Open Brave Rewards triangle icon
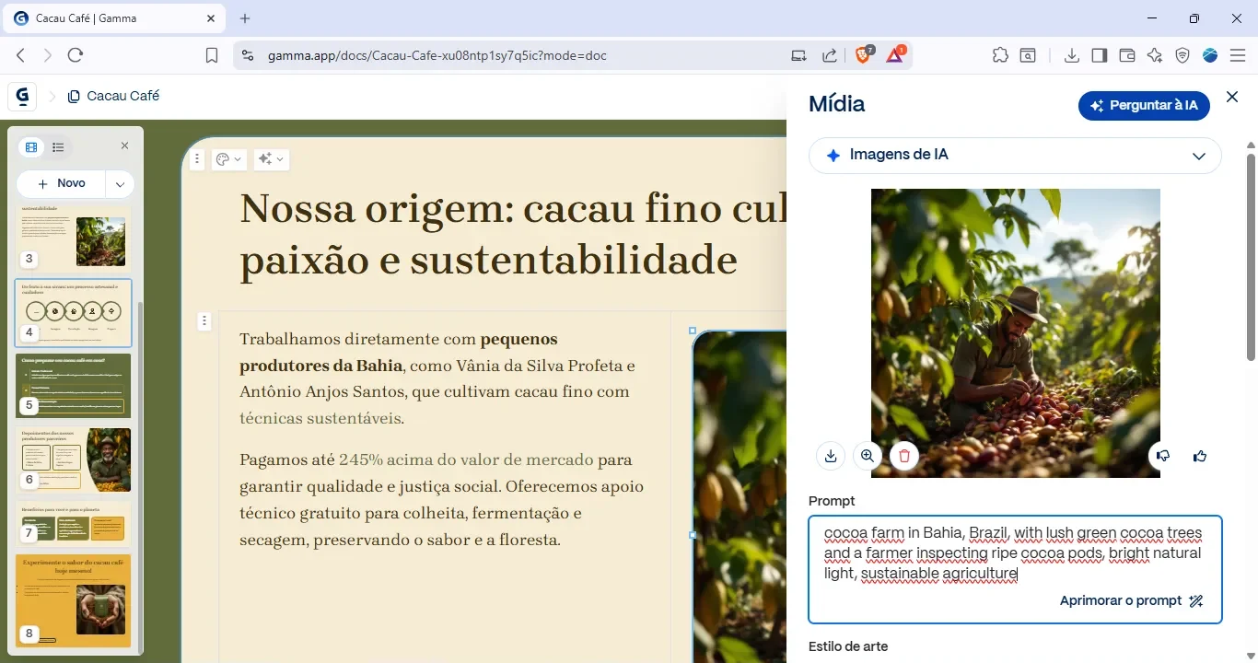Viewport: 1258px width, 663px height. click(896, 55)
